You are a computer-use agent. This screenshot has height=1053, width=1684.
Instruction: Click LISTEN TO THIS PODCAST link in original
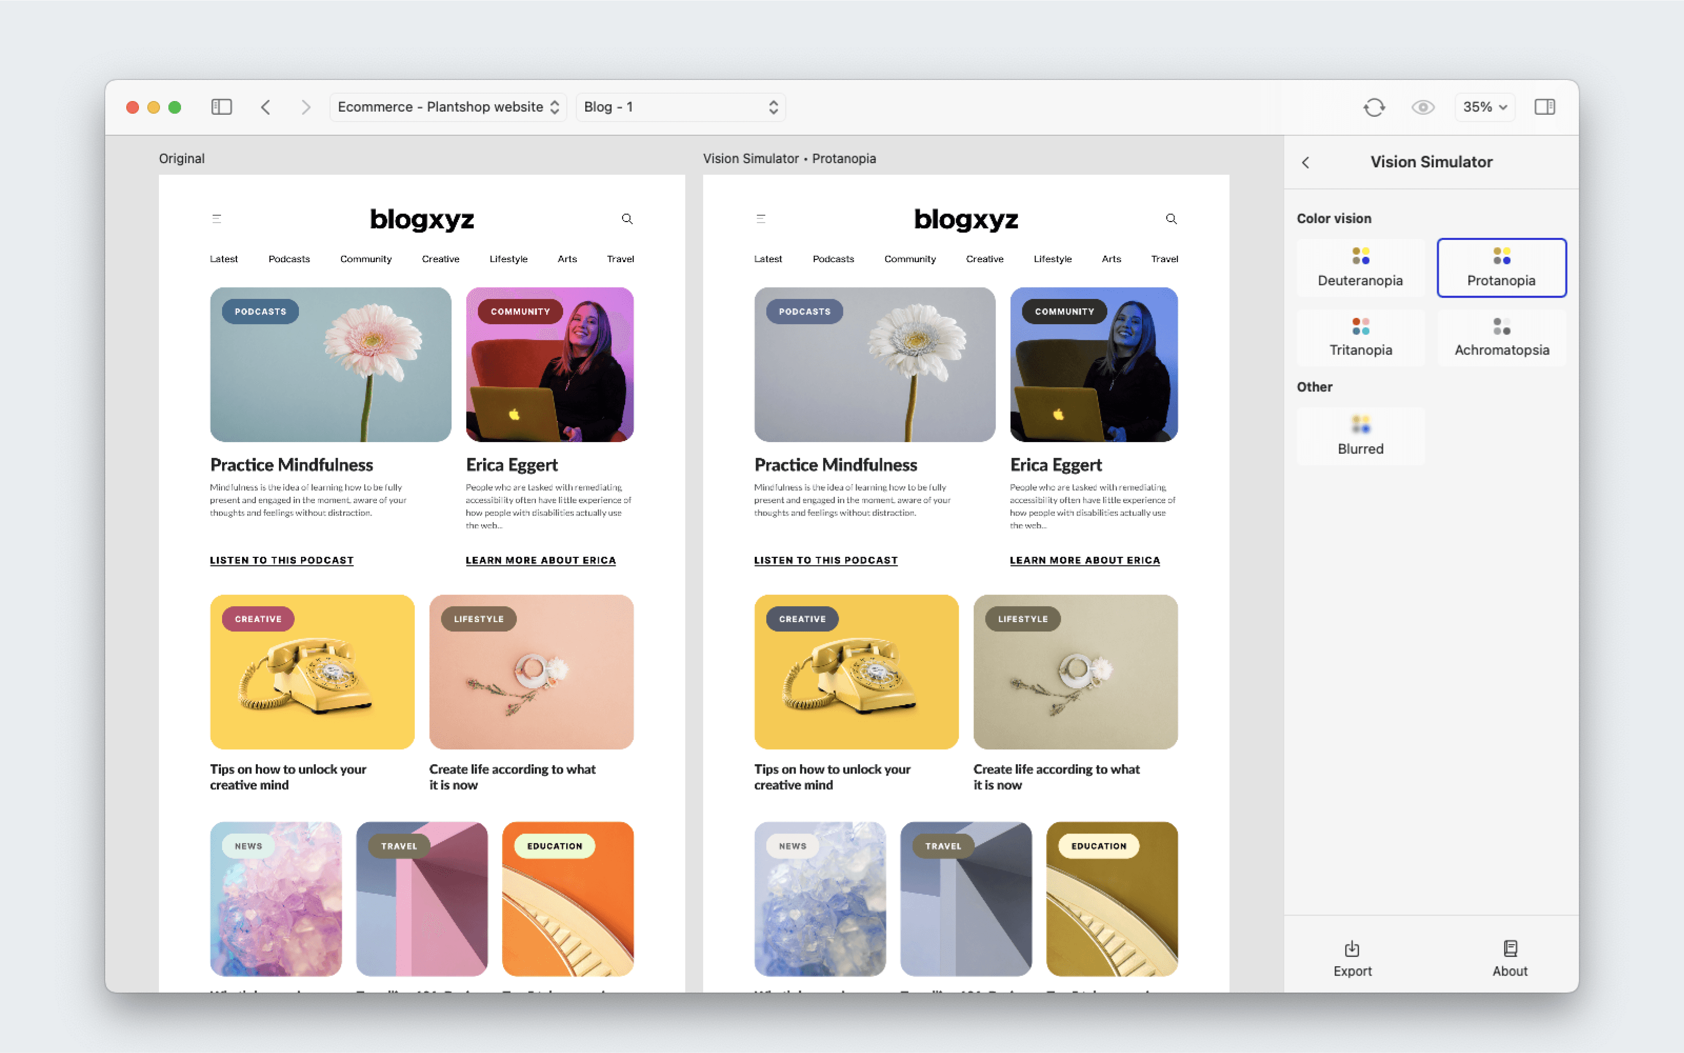point(282,560)
